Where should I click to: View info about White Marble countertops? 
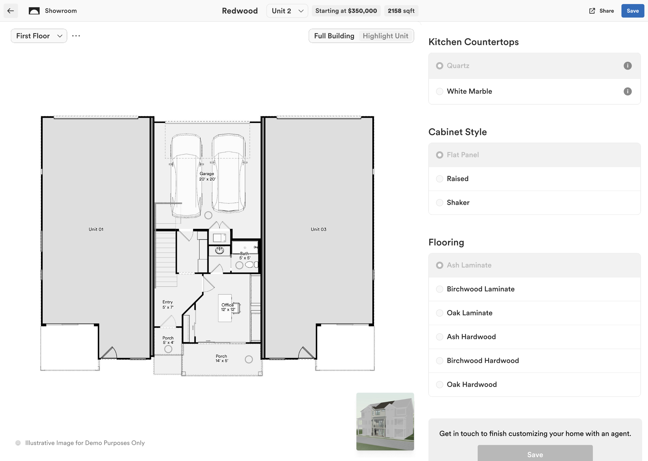pyautogui.click(x=627, y=91)
